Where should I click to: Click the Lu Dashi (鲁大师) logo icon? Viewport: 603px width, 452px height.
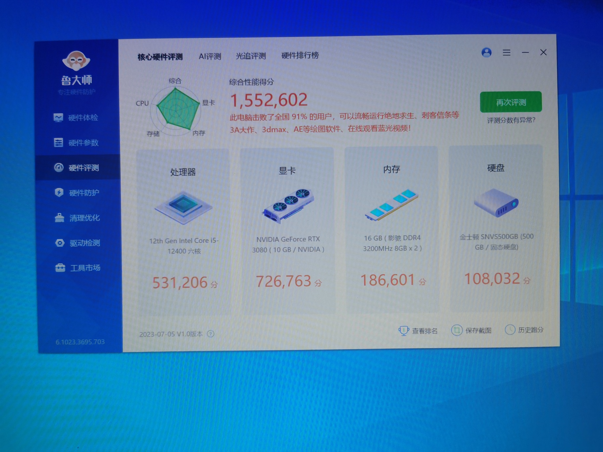click(76, 61)
